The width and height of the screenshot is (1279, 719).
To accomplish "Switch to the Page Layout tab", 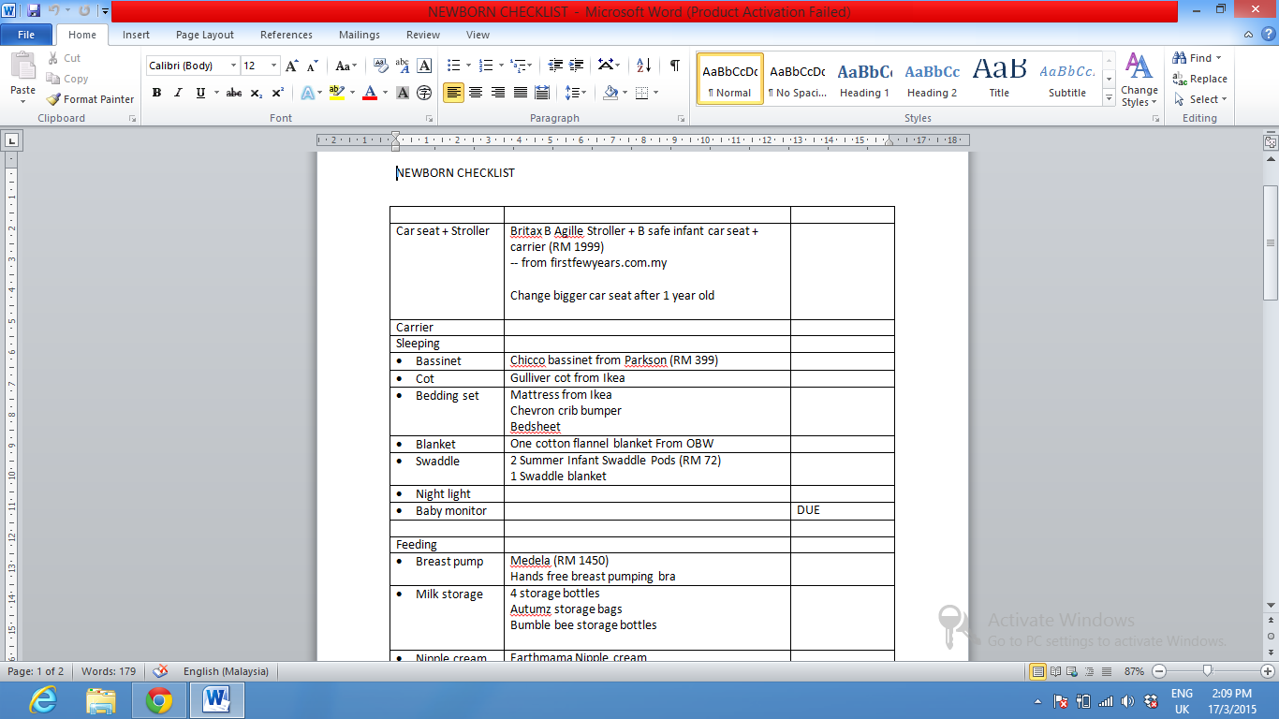I will (x=205, y=35).
